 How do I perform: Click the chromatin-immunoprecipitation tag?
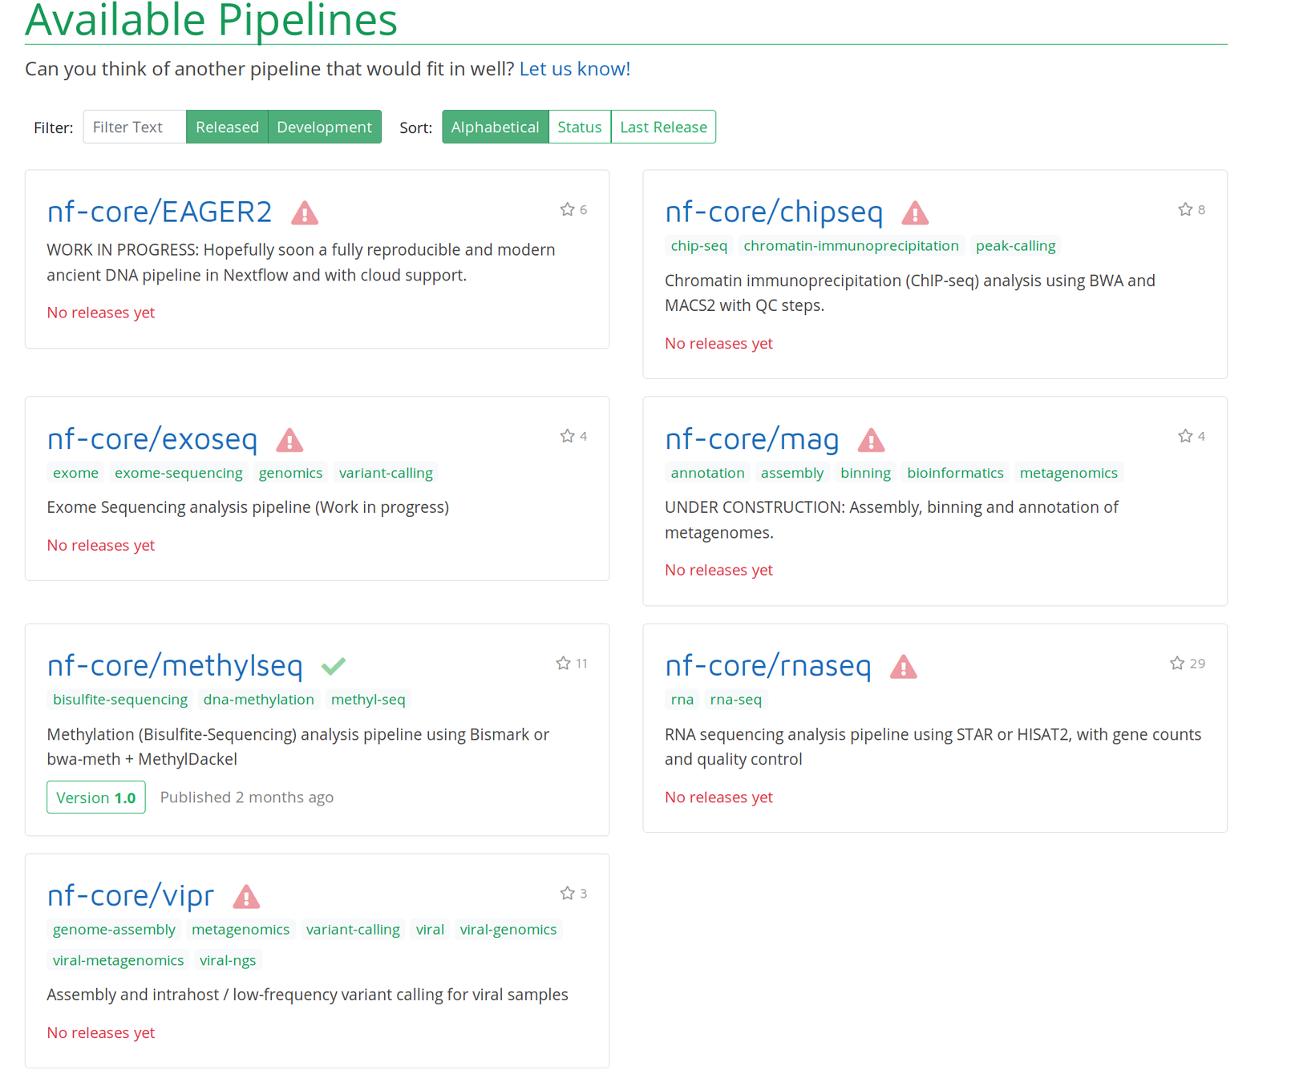click(852, 246)
